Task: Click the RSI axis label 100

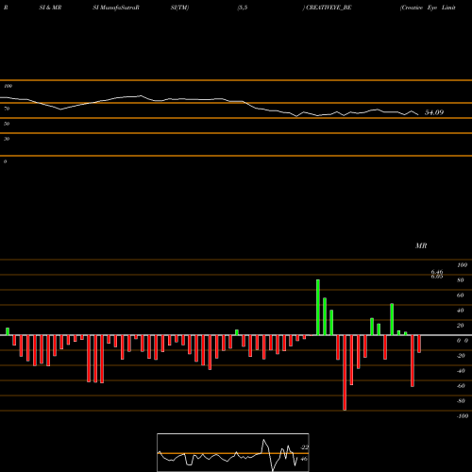Action: point(8,86)
